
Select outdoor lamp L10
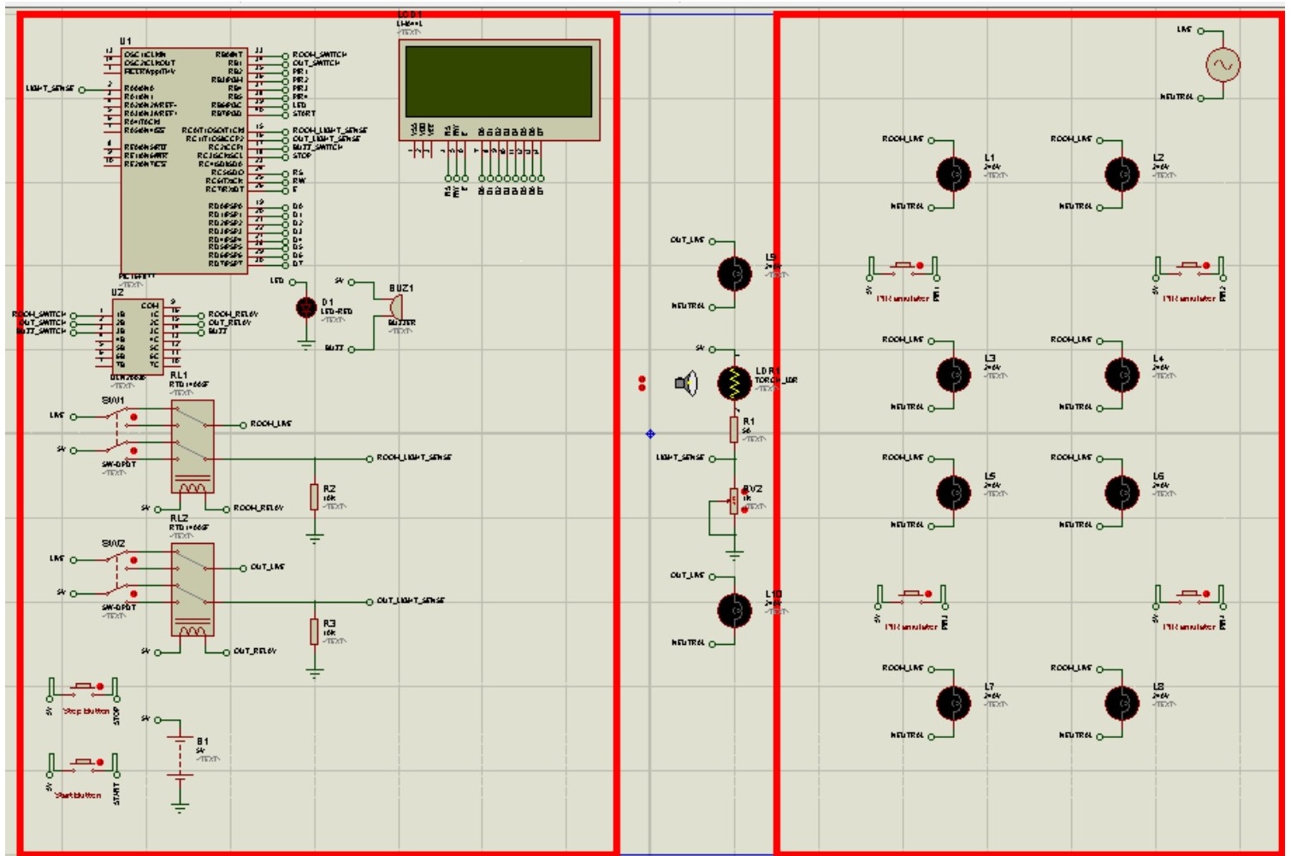pyautogui.click(x=734, y=610)
